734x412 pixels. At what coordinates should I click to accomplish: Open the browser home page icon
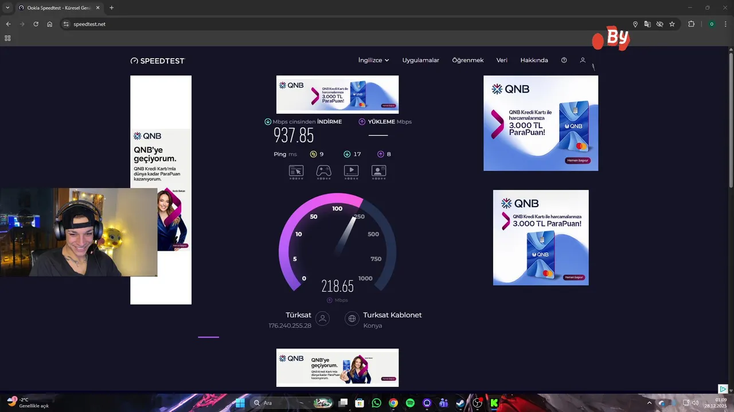coord(50,24)
